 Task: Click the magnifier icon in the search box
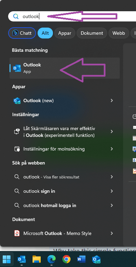coord(16,16)
